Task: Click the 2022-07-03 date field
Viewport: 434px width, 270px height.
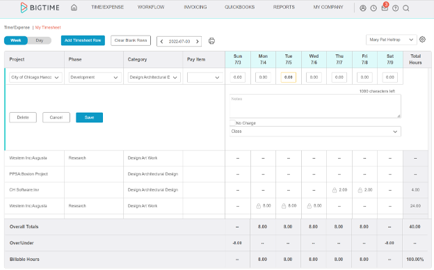Action: (x=179, y=41)
